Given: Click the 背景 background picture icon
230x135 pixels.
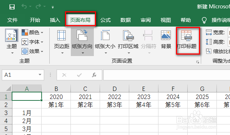Looking at the screenshot, I should coord(166,35).
